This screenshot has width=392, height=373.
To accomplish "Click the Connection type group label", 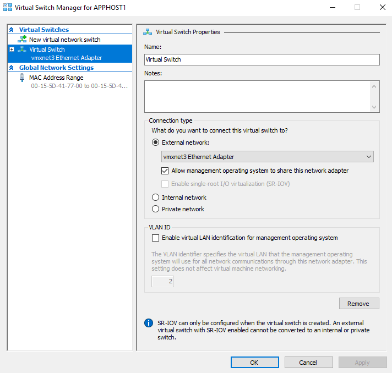I will tap(171, 120).
